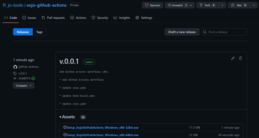Image resolution: width=259 pixels, height=138 pixels.
Task: Click the pencil edit release icon
Action: 233,58
